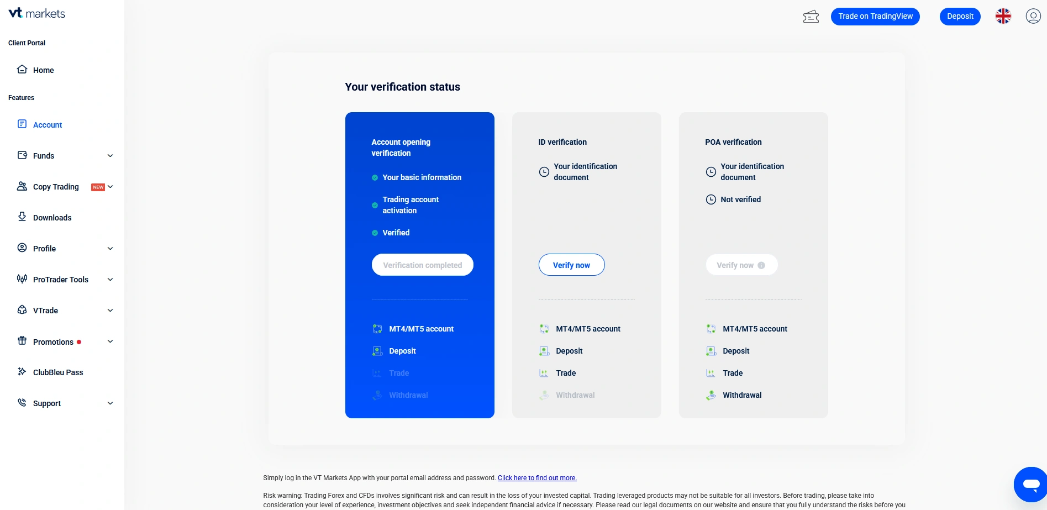Follow the 'Click here to find out more' link

536,478
